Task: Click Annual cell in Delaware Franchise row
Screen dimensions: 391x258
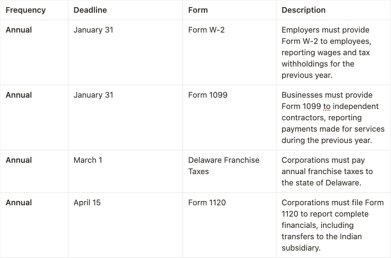Action: pyautogui.click(x=19, y=160)
